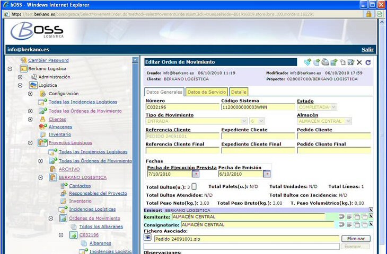Screen dimensions: 387x254
Task: Open the calendar picker for Fecha de Emisión
Action: [267, 174]
